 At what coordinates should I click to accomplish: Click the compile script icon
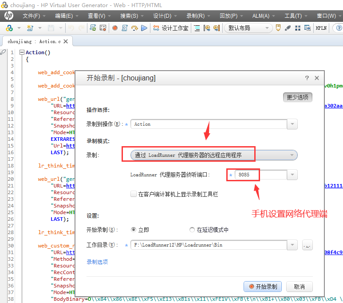click(125, 28)
